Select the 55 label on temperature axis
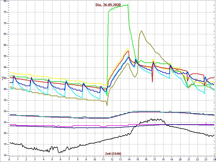Image resolution: width=216 pixels, height=162 pixels. coord(5,56)
